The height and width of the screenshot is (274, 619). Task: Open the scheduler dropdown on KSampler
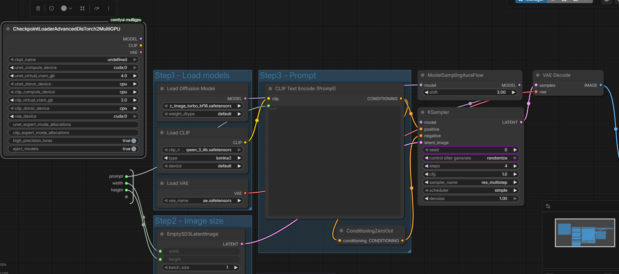(471, 190)
